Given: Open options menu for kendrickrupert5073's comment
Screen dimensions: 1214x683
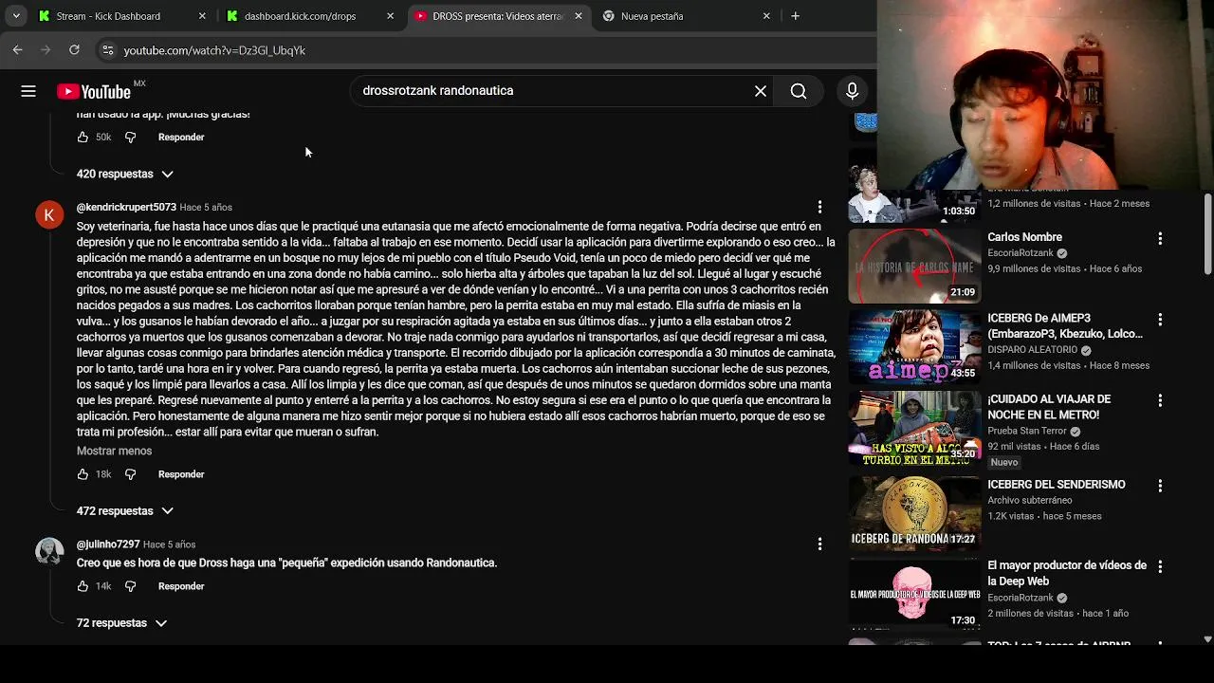Looking at the screenshot, I should point(819,207).
